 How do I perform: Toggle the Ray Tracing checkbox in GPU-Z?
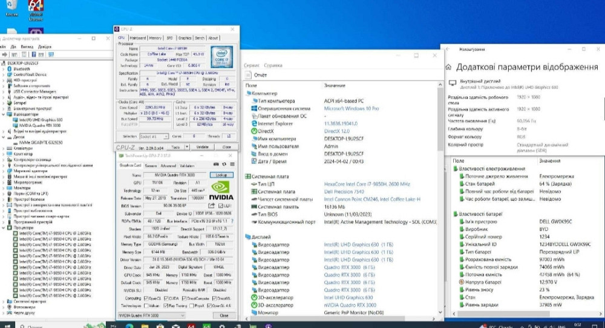point(166,306)
